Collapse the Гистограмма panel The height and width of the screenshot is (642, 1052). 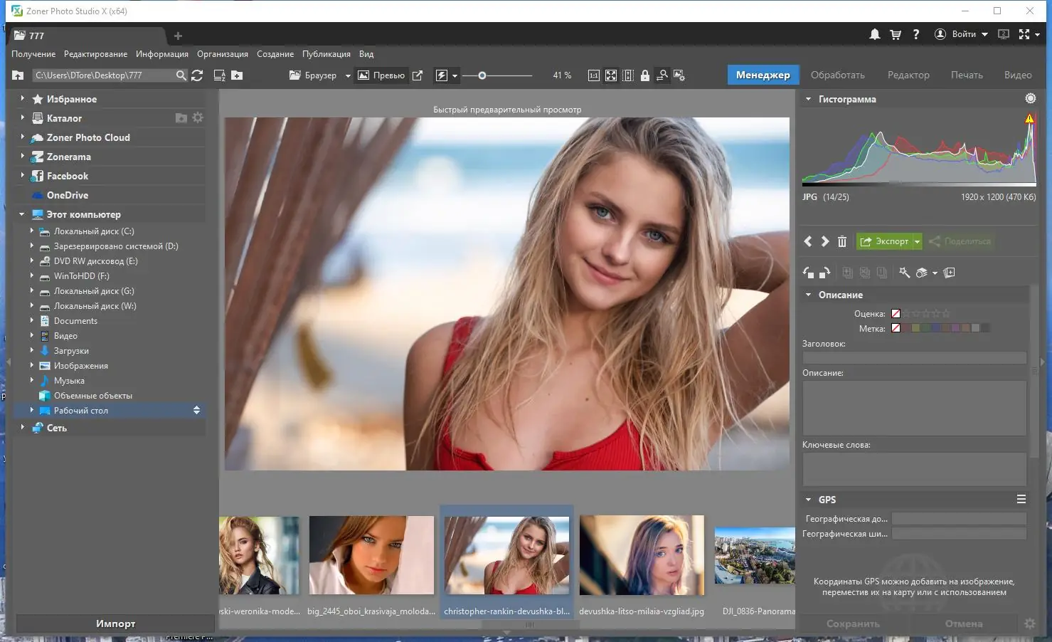pos(808,100)
